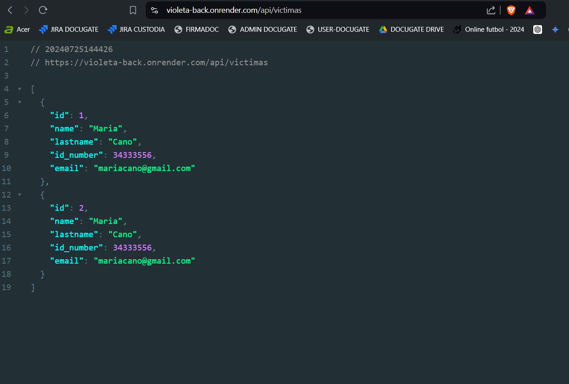Click the "id_number" key on line 9
569x384 pixels.
76,155
